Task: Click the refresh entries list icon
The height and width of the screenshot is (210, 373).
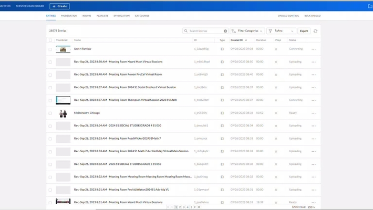Action: (x=315, y=31)
